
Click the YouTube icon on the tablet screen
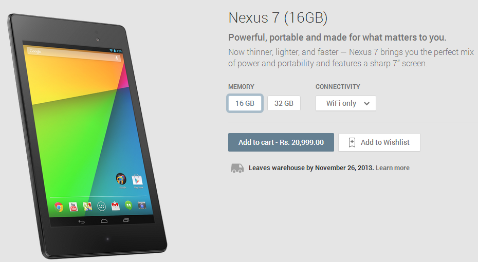pos(73,207)
